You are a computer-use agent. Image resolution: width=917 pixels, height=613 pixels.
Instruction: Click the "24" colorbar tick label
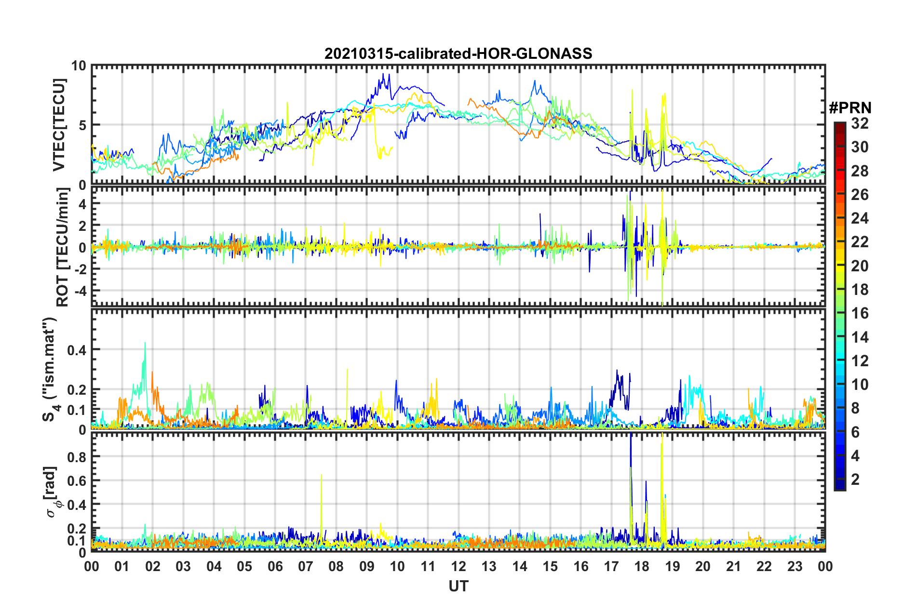[x=860, y=218]
